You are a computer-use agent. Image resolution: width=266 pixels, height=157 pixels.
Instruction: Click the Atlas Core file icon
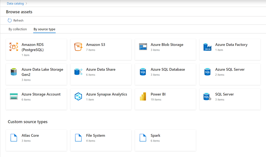[x=14, y=138]
